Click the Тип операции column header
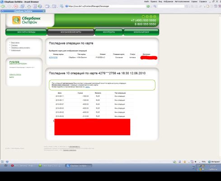Viewport: 221px width, 181px height. coord(120,93)
